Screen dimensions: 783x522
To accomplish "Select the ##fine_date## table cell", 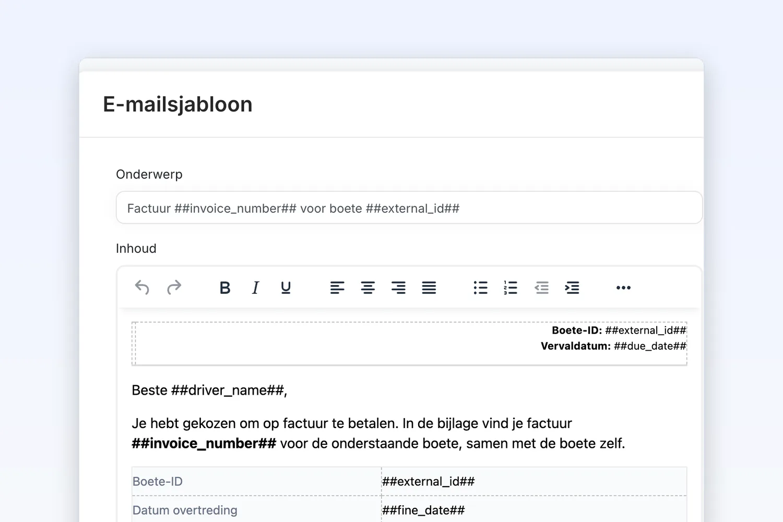I will 534,510.
